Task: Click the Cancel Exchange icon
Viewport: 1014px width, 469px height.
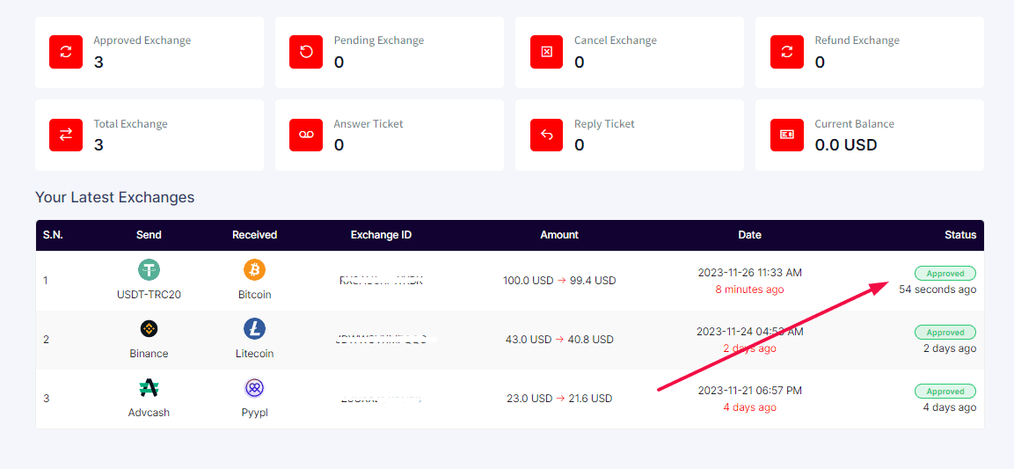Action: [546, 52]
